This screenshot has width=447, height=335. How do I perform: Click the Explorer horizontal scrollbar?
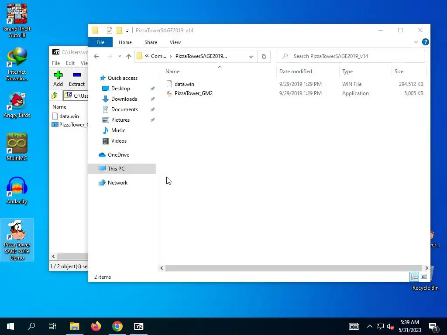pyautogui.click(x=294, y=268)
